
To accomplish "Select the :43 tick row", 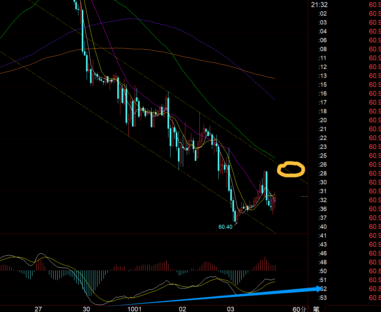I will (x=345, y=244).
